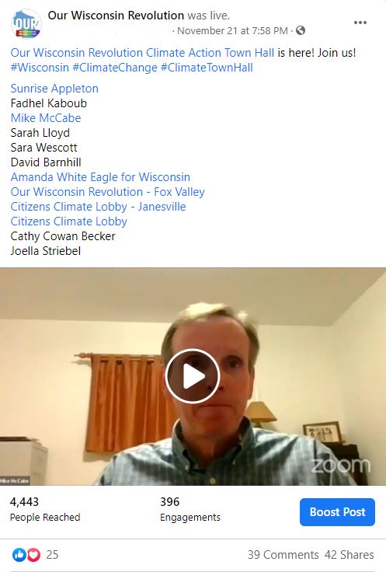Screen dimensions: 386x572
Task: Click the November 21 post timestamp
Action: point(232,31)
